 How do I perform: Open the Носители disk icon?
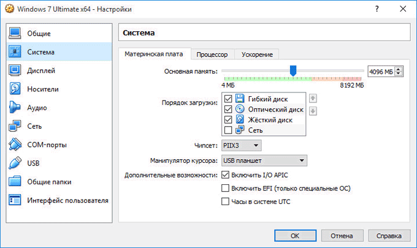click(x=15, y=89)
